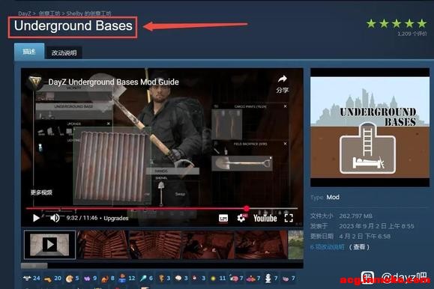Open the video on YouTube via logo
The image size is (434, 289).
[x=265, y=218]
